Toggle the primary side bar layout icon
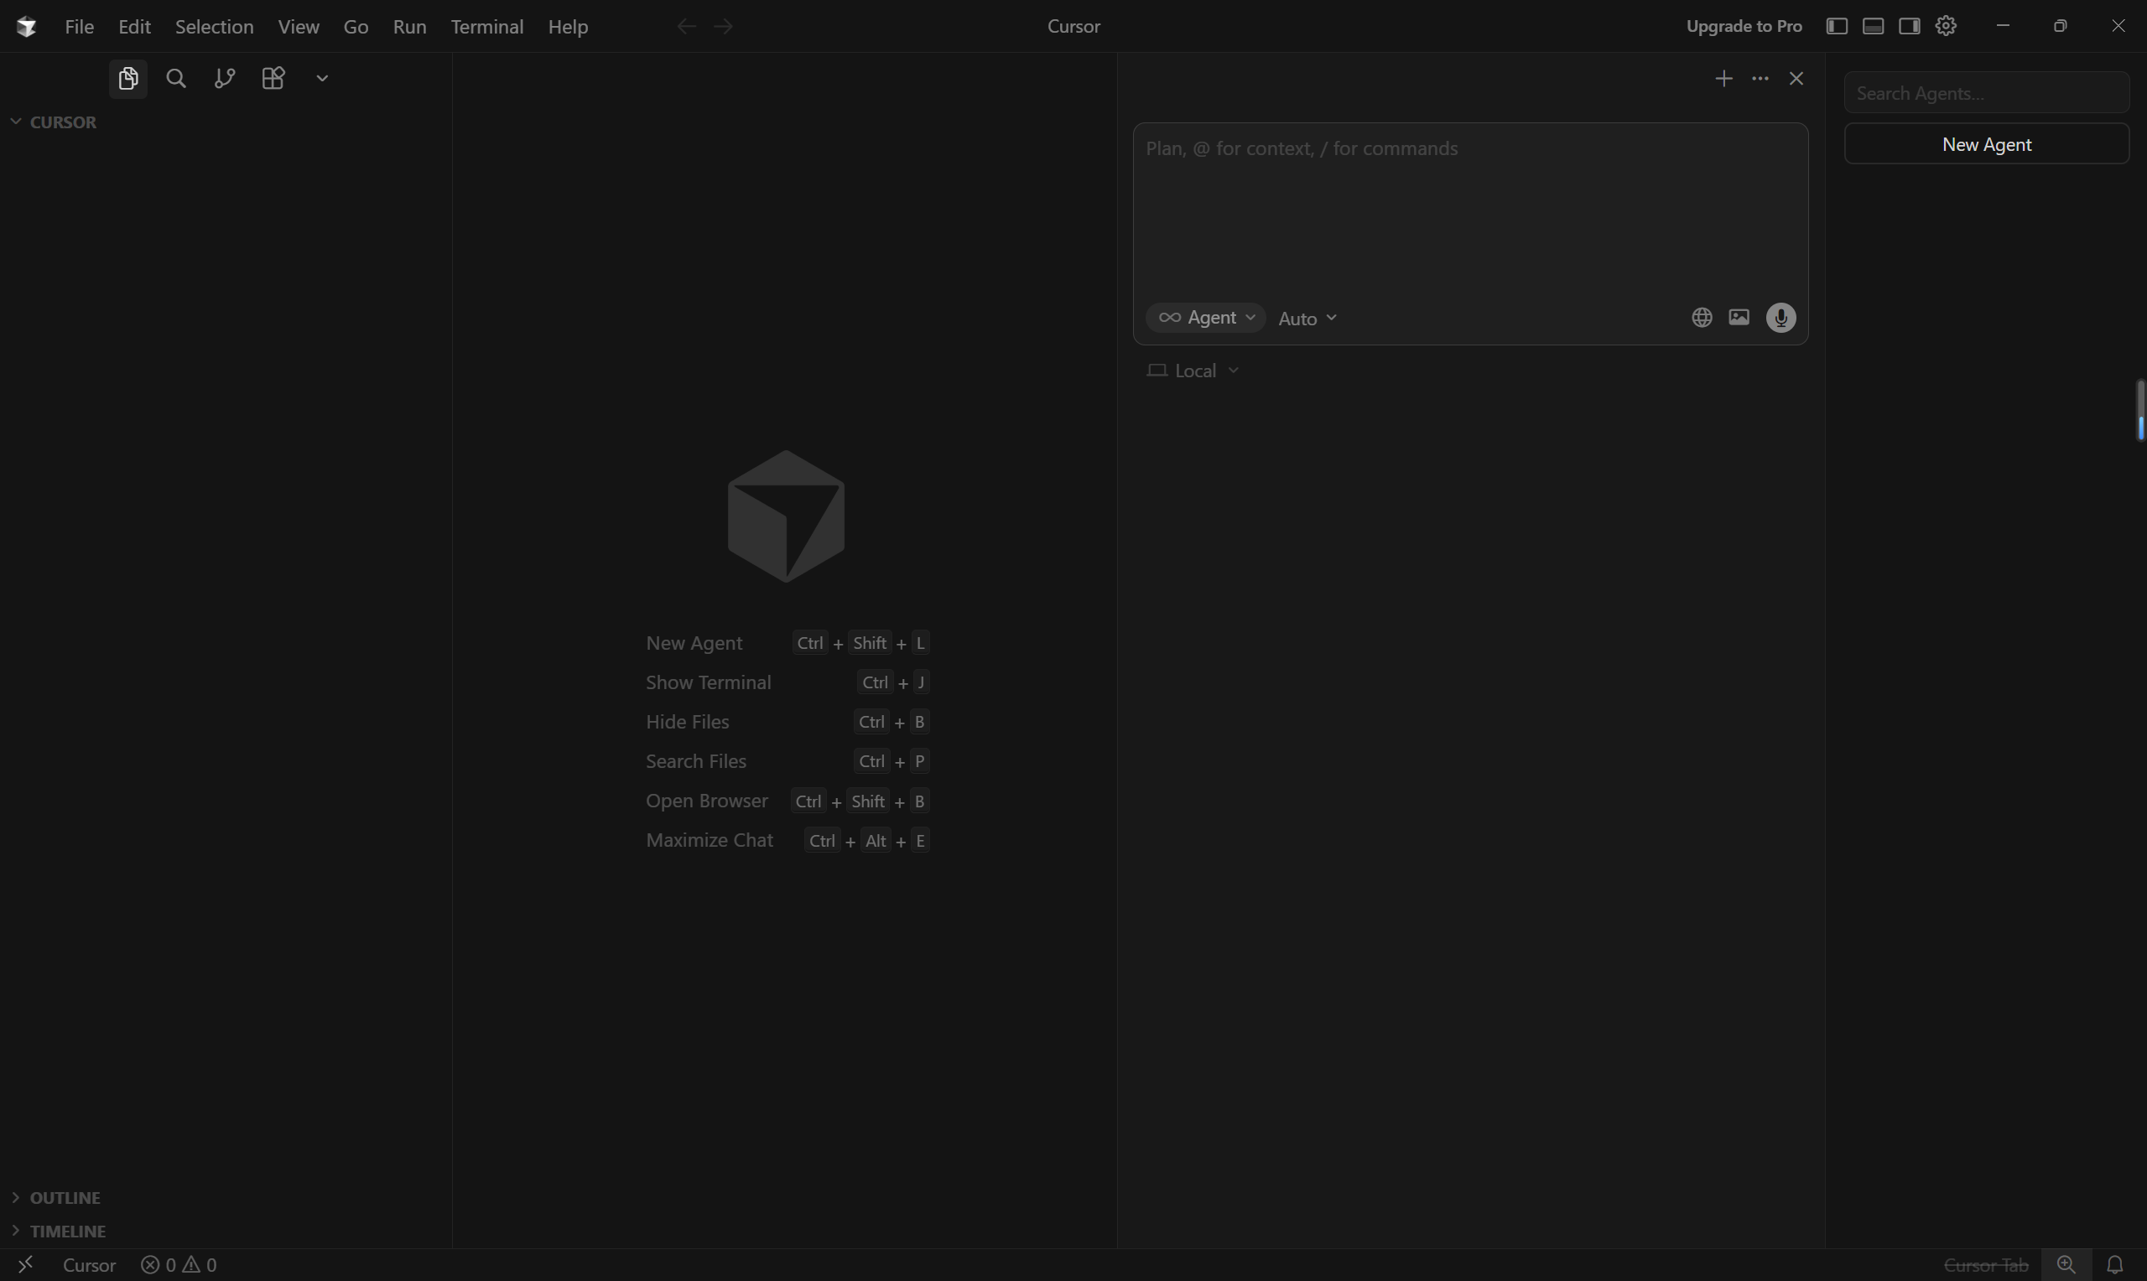The height and width of the screenshot is (1281, 2147). [1836, 26]
